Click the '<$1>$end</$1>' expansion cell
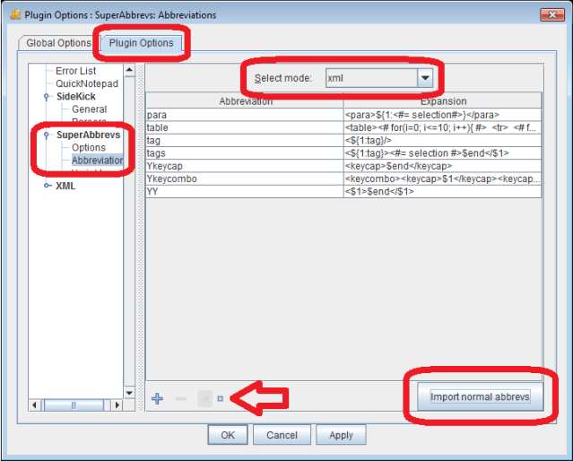Image resolution: width=573 pixels, height=461 pixels. pos(443,192)
